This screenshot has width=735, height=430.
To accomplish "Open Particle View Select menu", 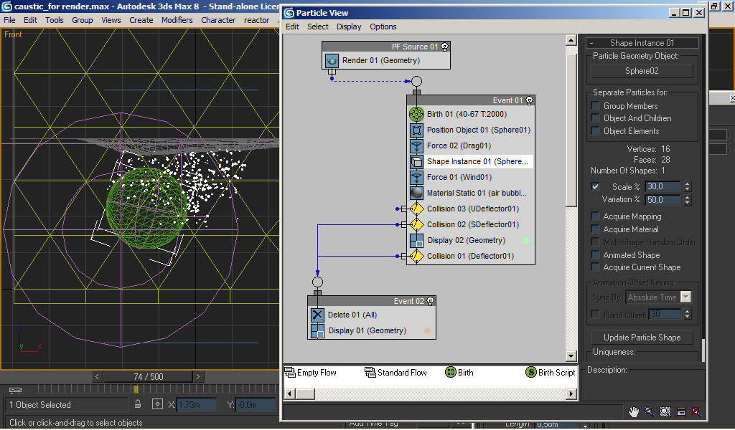I will [x=318, y=27].
